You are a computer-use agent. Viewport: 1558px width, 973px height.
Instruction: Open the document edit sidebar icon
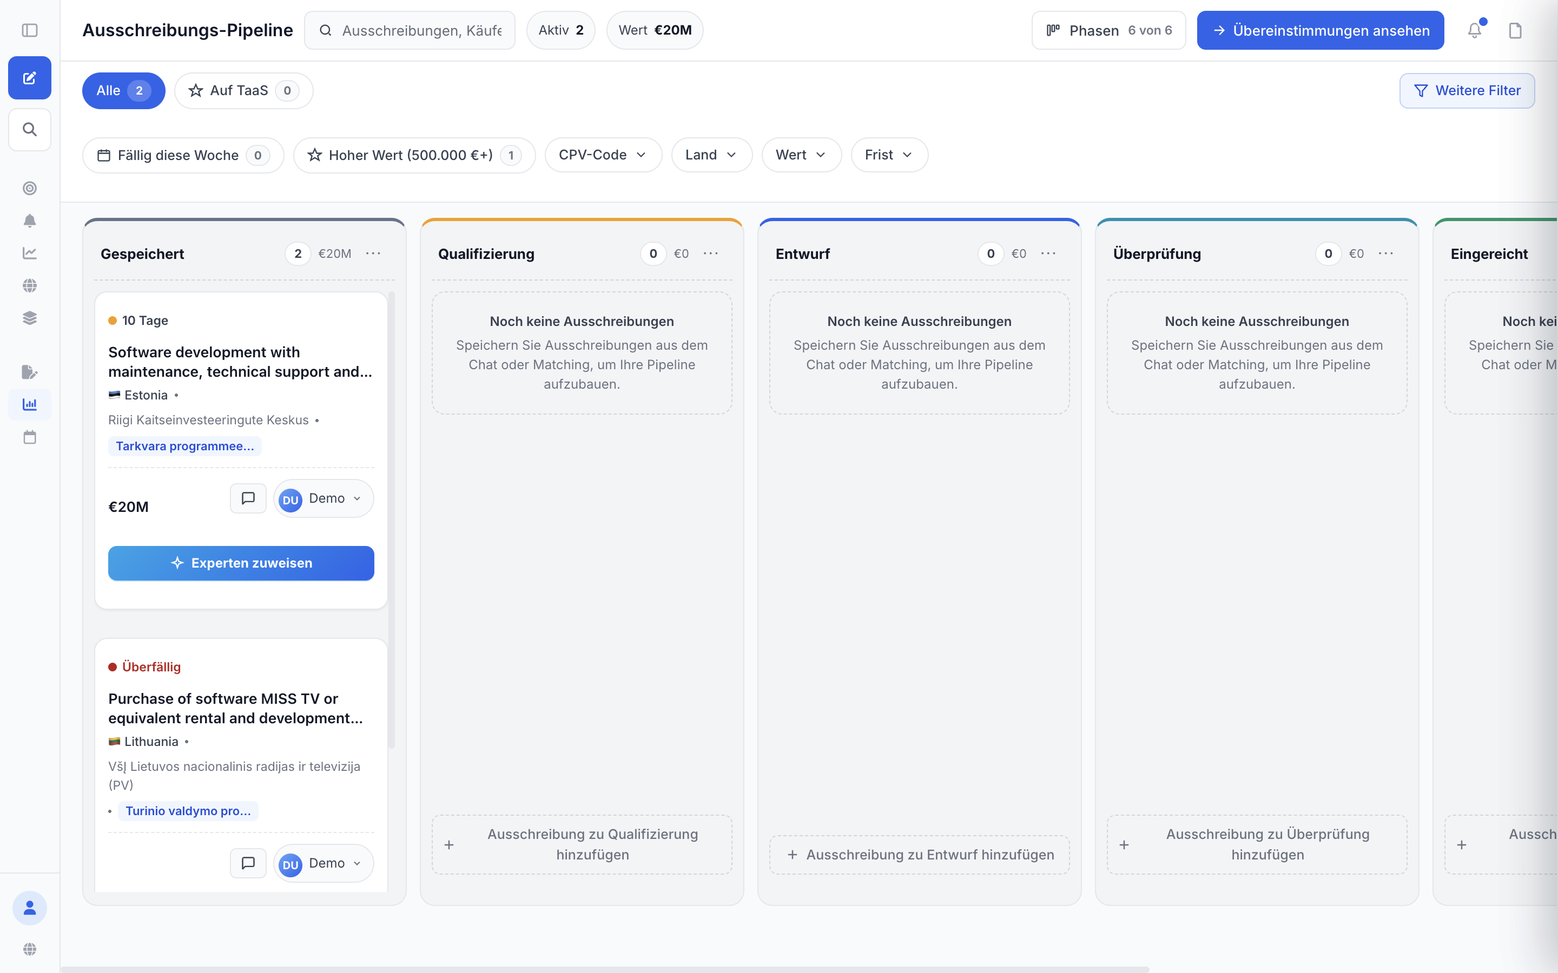[30, 372]
